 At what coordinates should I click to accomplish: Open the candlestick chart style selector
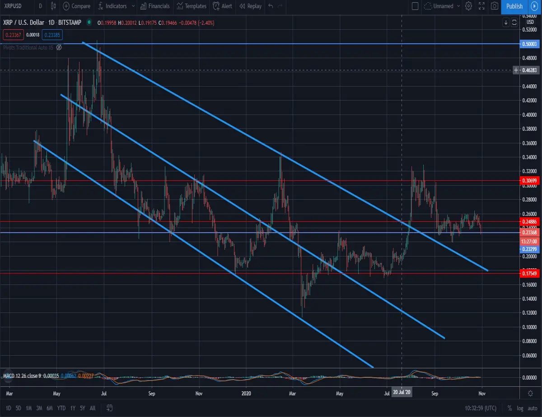point(54,6)
